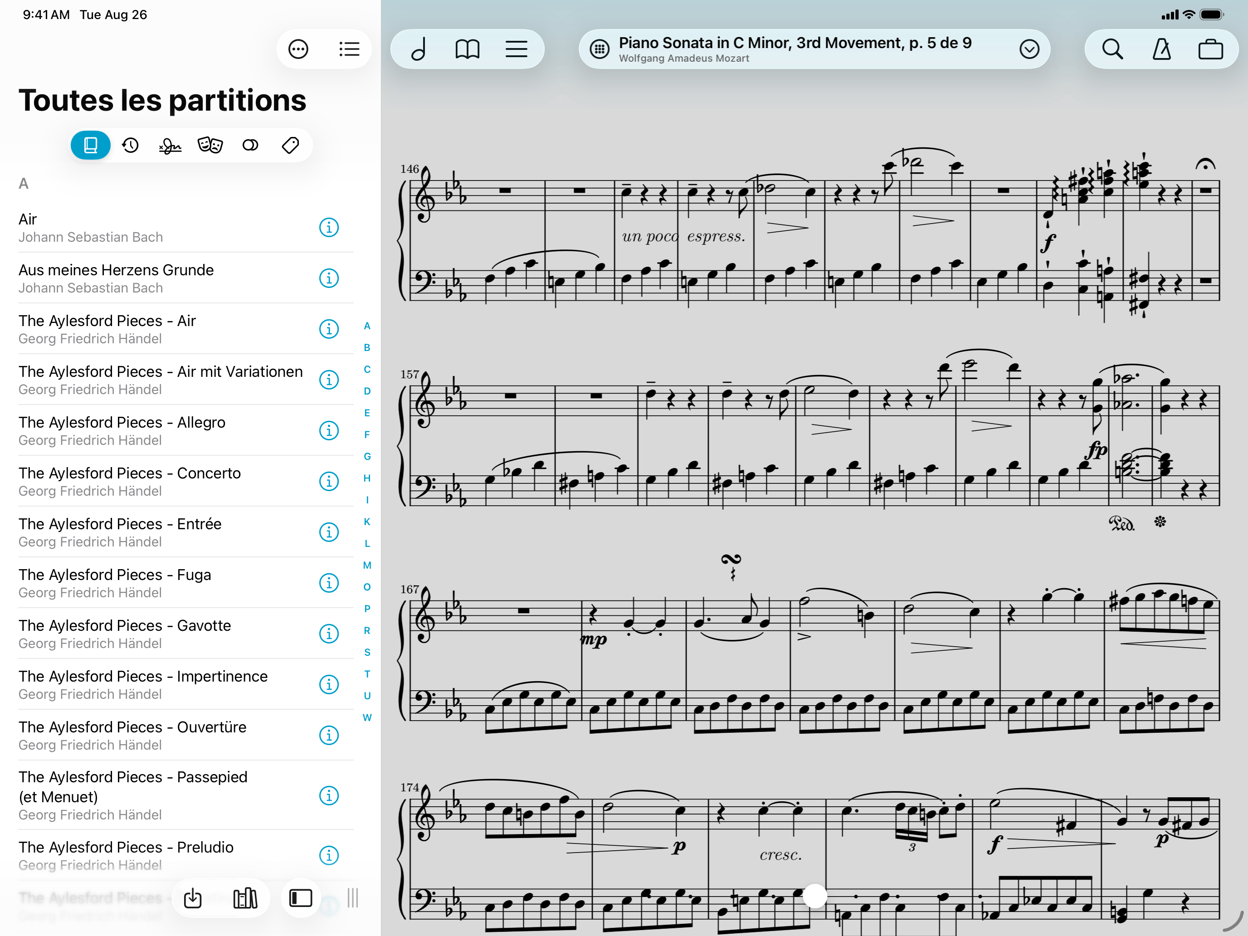This screenshot has width=1248, height=936.
Task: Open the setlists menu (three lines icon)
Action: coord(516,49)
